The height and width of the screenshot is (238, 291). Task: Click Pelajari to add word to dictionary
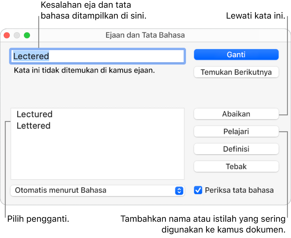236,131
